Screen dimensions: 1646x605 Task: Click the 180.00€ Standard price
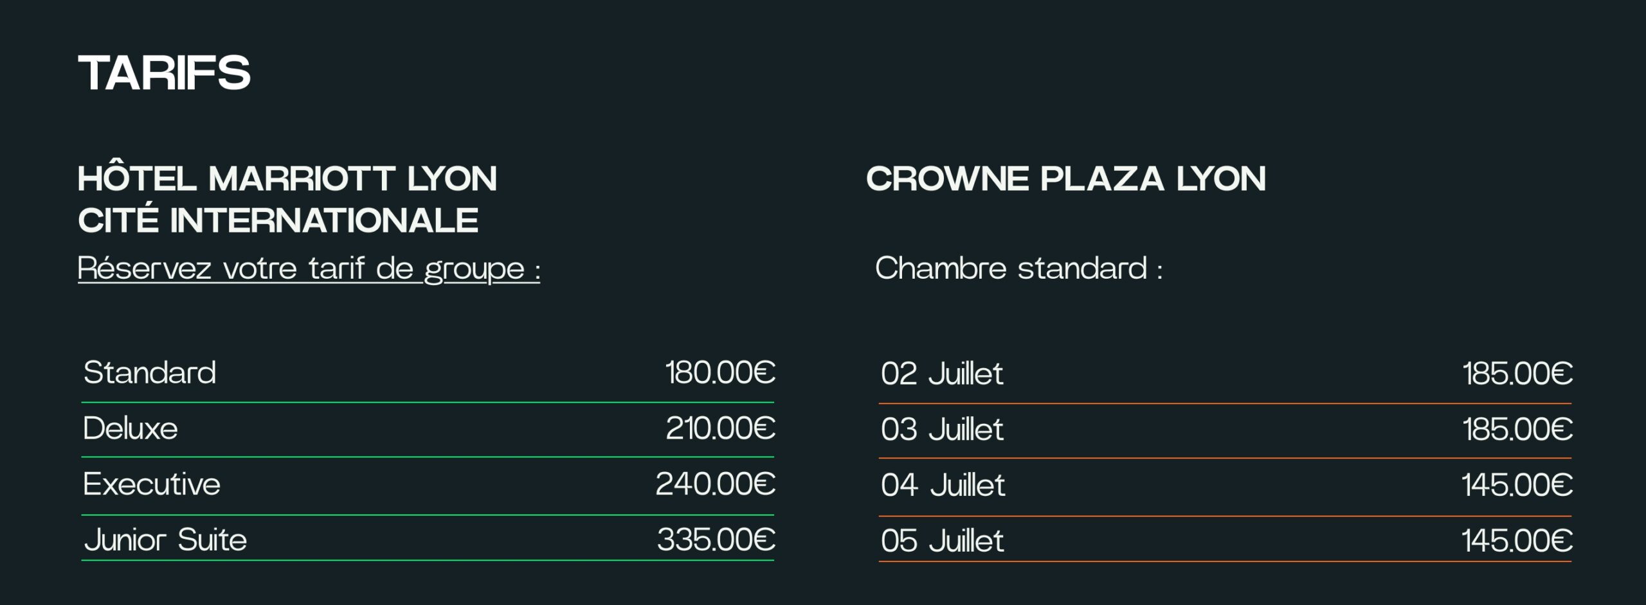(720, 373)
